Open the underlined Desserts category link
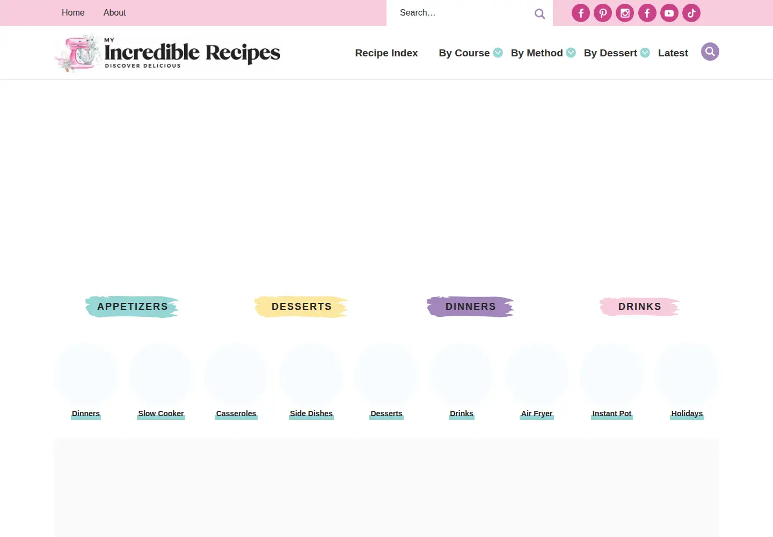This screenshot has height=537, width=773. click(x=386, y=414)
